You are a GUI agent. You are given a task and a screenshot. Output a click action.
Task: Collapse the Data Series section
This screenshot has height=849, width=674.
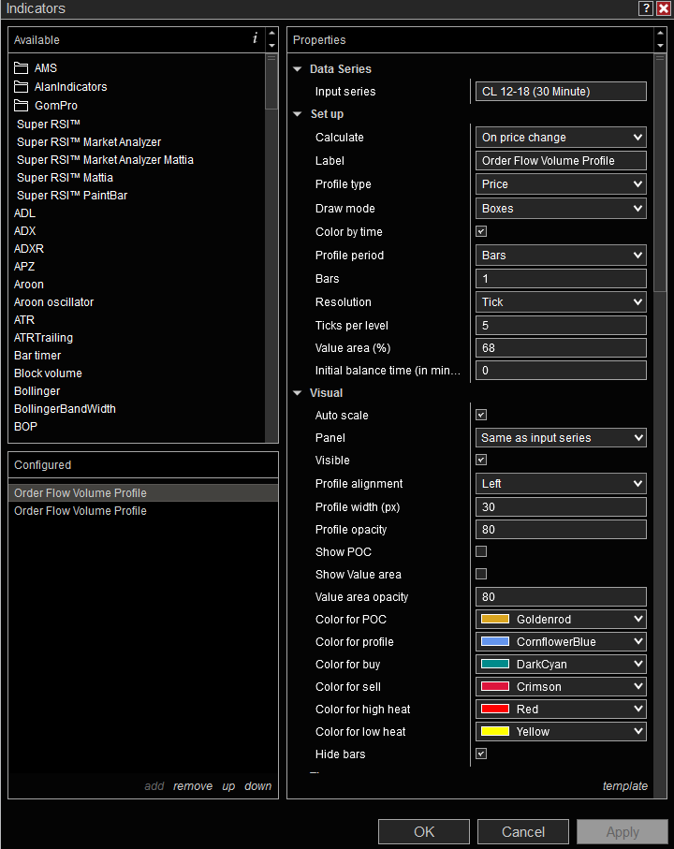tap(297, 68)
